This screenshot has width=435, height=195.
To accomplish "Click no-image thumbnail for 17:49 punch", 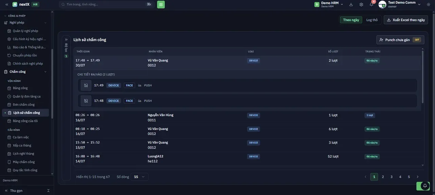I will coord(86,85).
